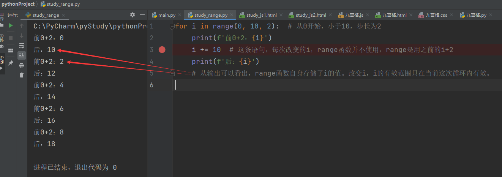Click the Restore Layout icon in Run panel
Image resolution: width=502 pixels, height=177 pixels.
11,50
